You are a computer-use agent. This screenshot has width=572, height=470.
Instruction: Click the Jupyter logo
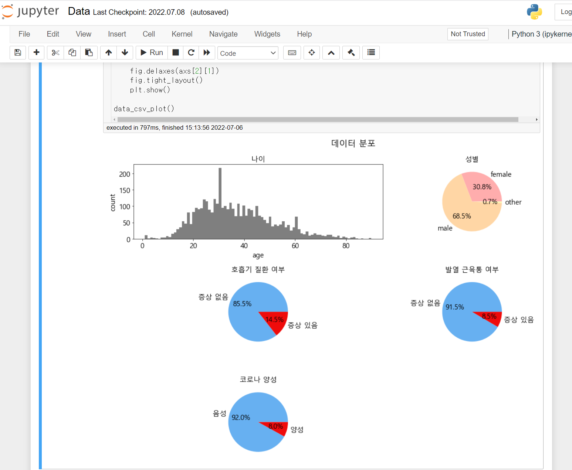coord(30,11)
